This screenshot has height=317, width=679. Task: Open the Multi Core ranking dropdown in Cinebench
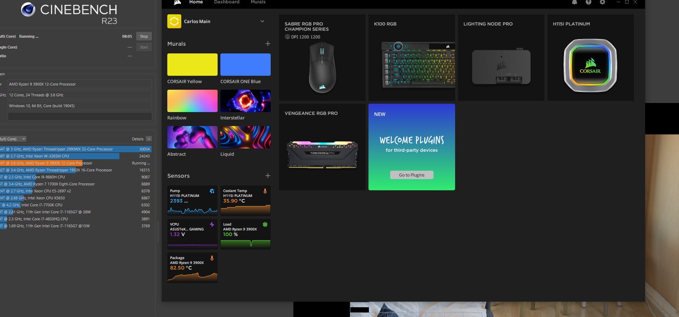click(13, 139)
